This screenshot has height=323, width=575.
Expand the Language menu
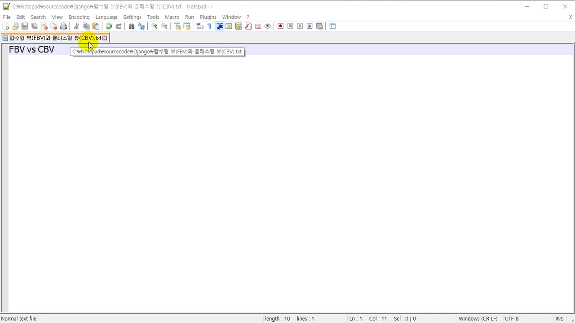coord(106,17)
